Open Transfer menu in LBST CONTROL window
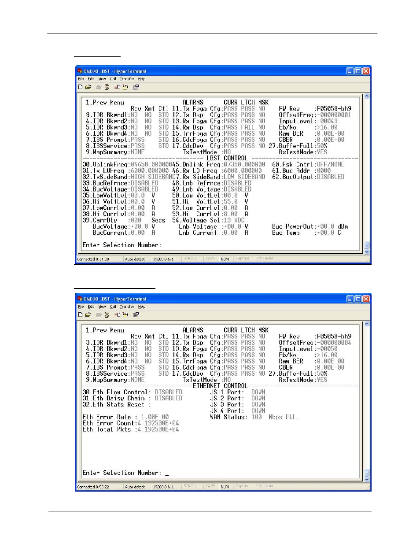Image resolution: width=420 pixels, height=544 pixels. (127, 79)
